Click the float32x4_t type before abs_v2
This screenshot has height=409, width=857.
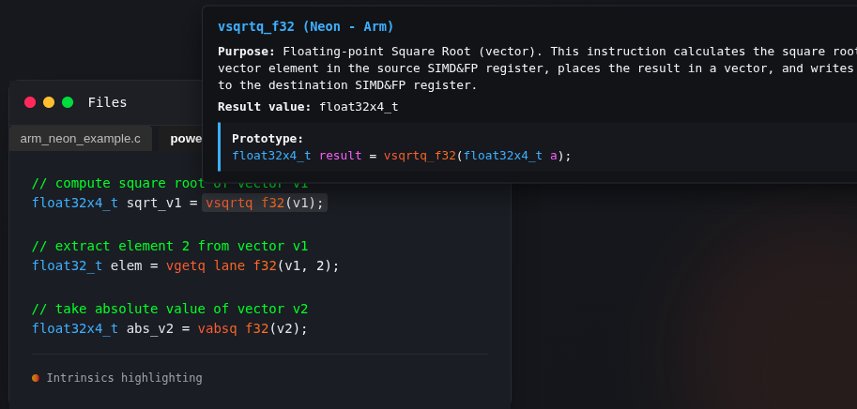point(75,328)
